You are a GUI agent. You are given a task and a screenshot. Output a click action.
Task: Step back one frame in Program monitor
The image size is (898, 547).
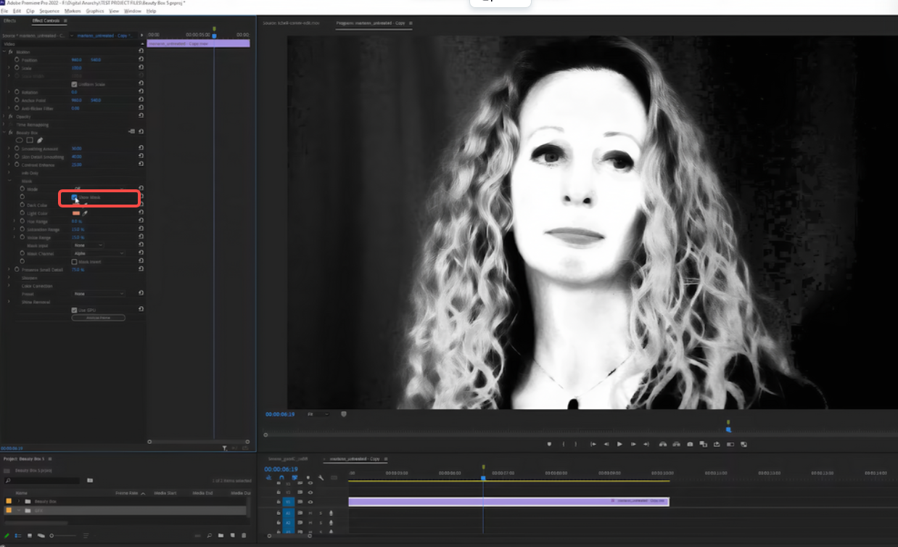pyautogui.click(x=606, y=444)
